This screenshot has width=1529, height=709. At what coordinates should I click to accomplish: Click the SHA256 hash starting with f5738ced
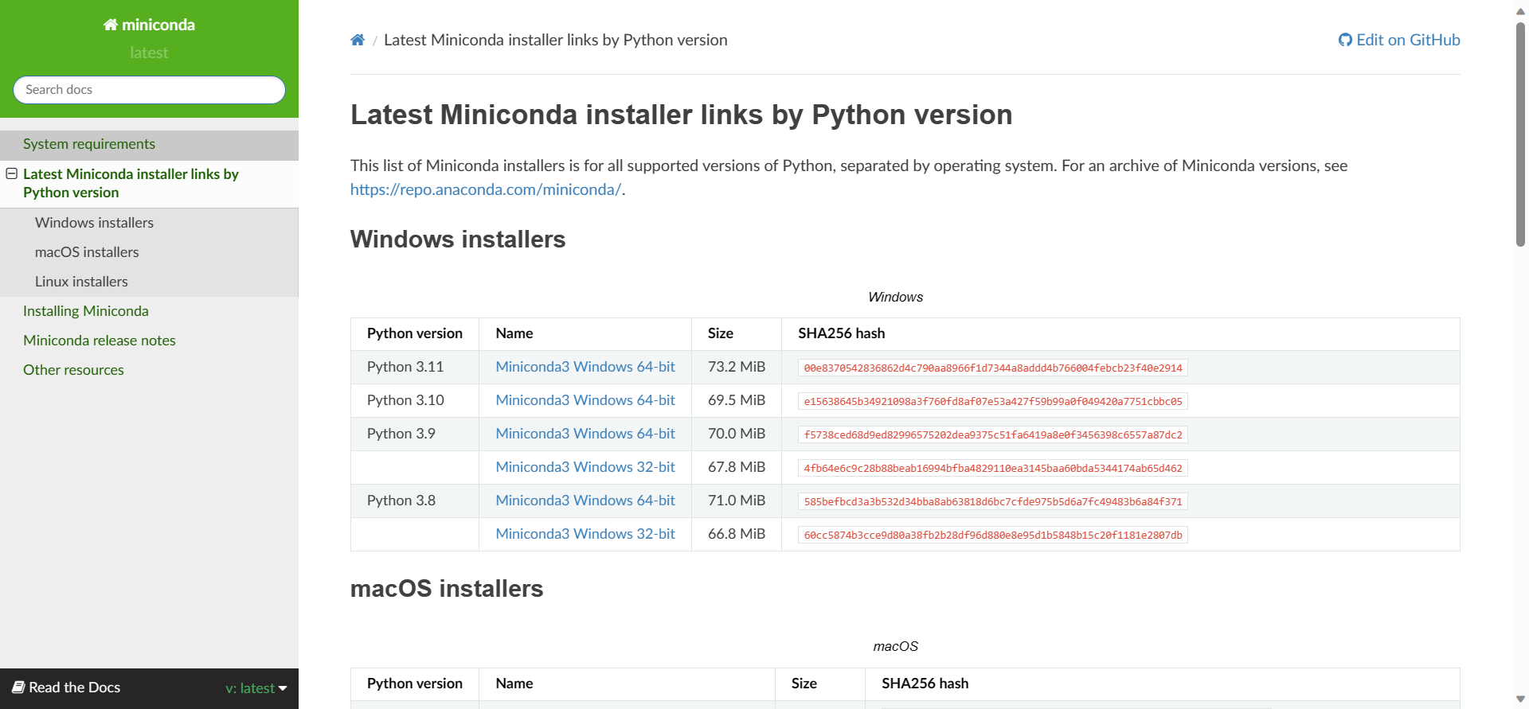(x=992, y=434)
